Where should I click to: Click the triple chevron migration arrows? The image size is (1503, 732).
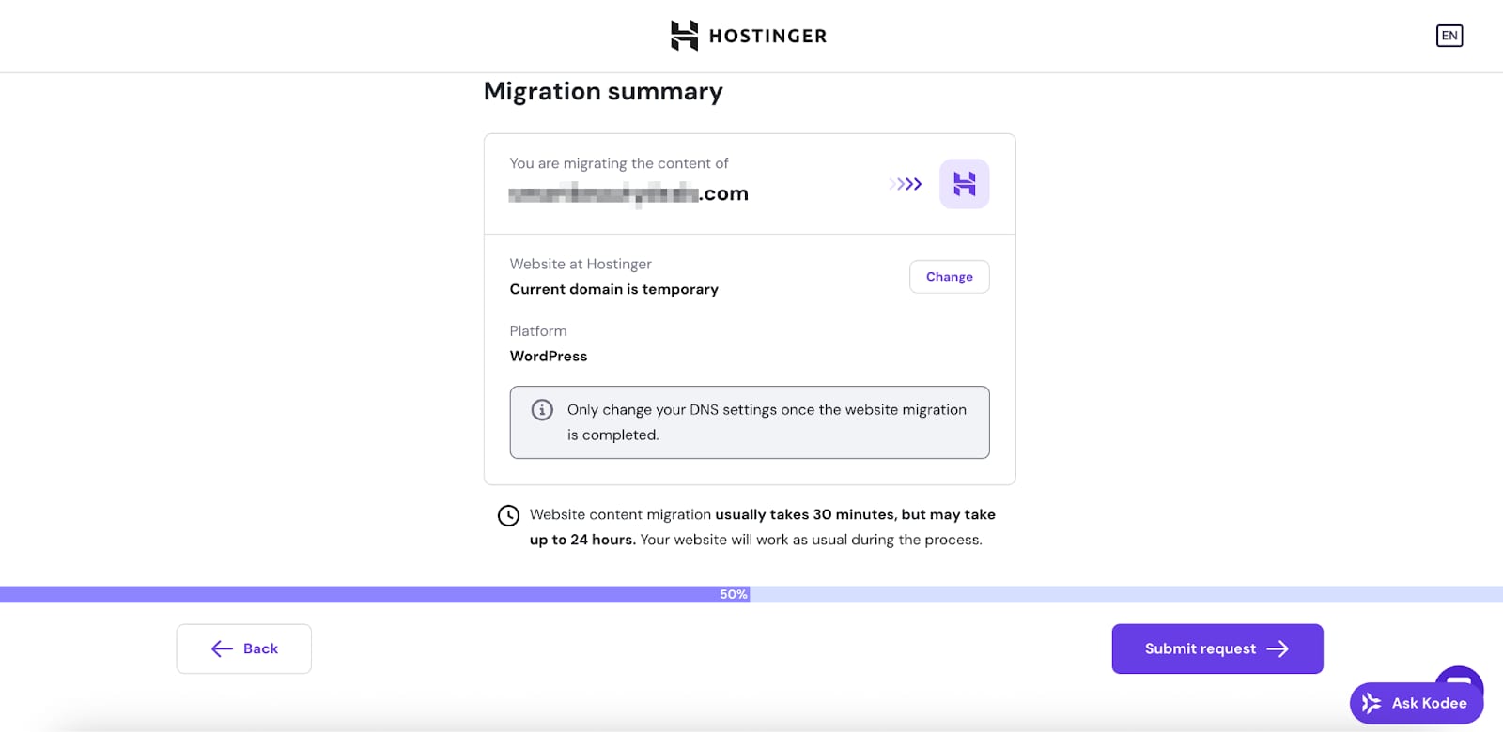point(906,184)
